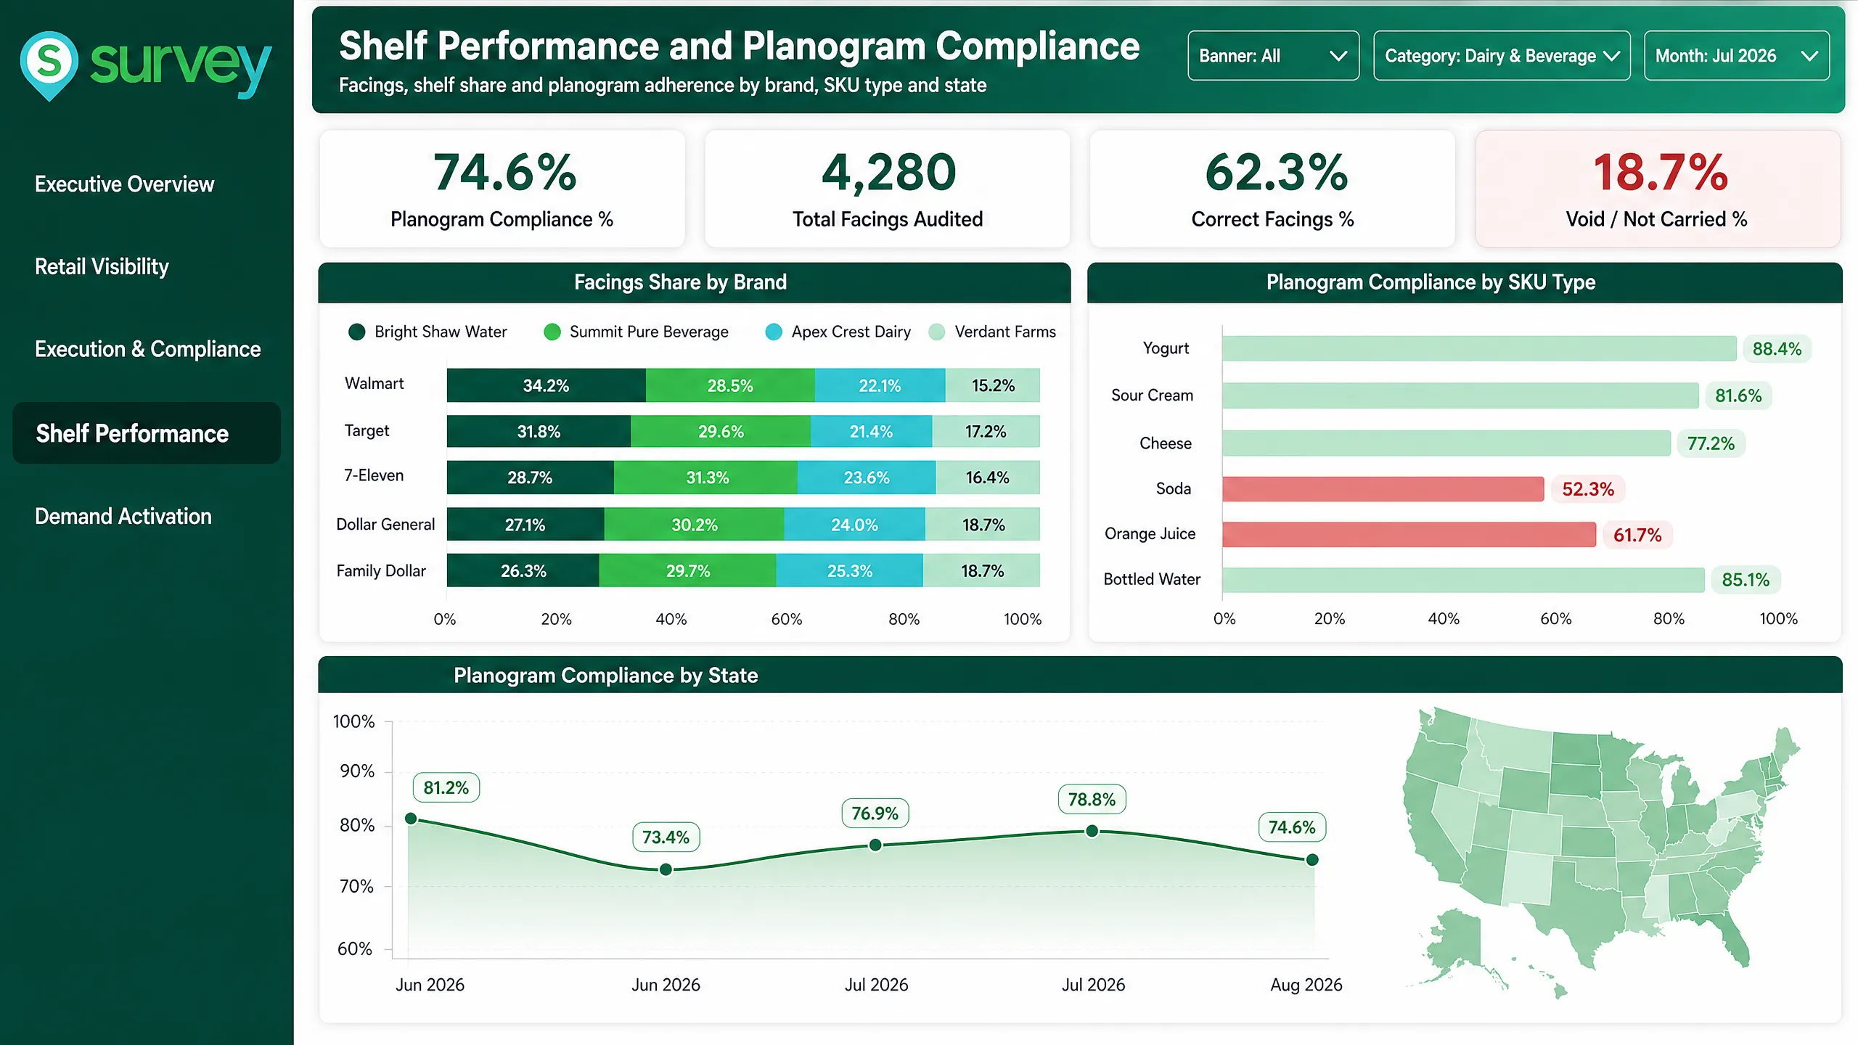
Task: Click Walmart 34.2% bar segment
Action: click(x=546, y=385)
